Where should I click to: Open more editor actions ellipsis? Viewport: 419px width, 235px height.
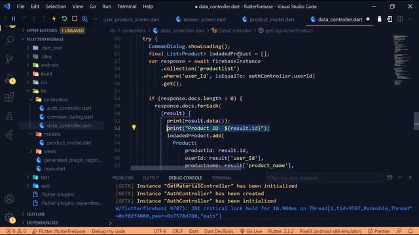click(x=410, y=19)
